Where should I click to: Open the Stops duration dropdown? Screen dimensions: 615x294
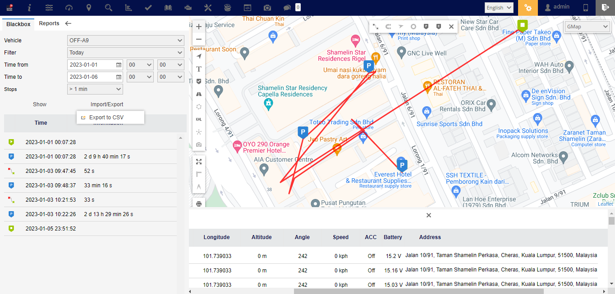pyautogui.click(x=95, y=89)
